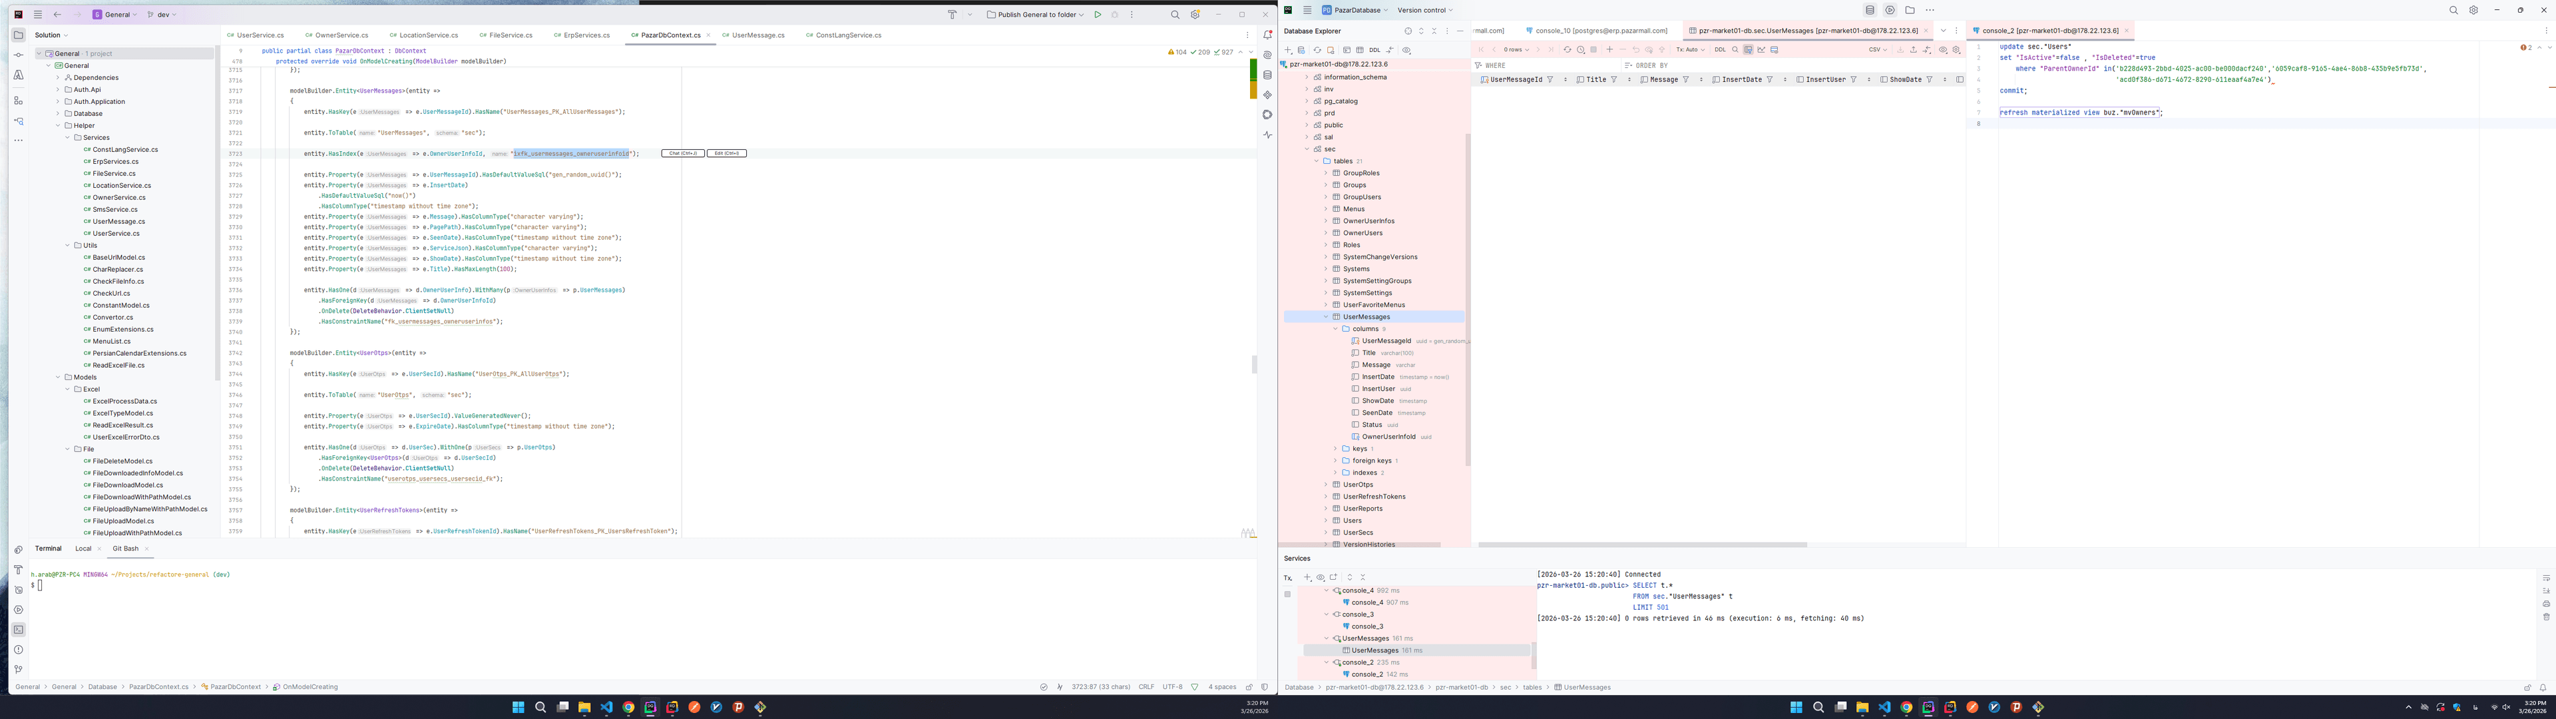Screen dimensions: 2556x719
Task: Collapse the UserMessages table node in explorer
Action: (1326, 317)
